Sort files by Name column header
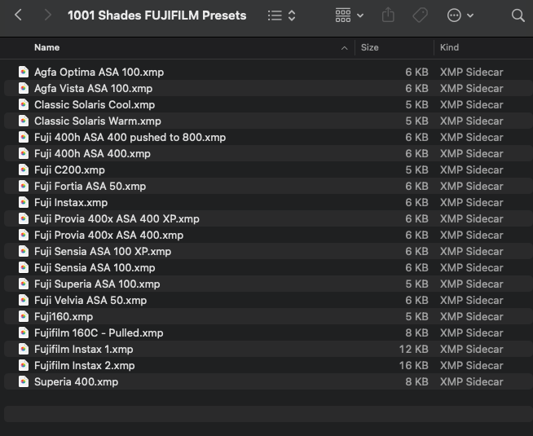 pos(46,48)
